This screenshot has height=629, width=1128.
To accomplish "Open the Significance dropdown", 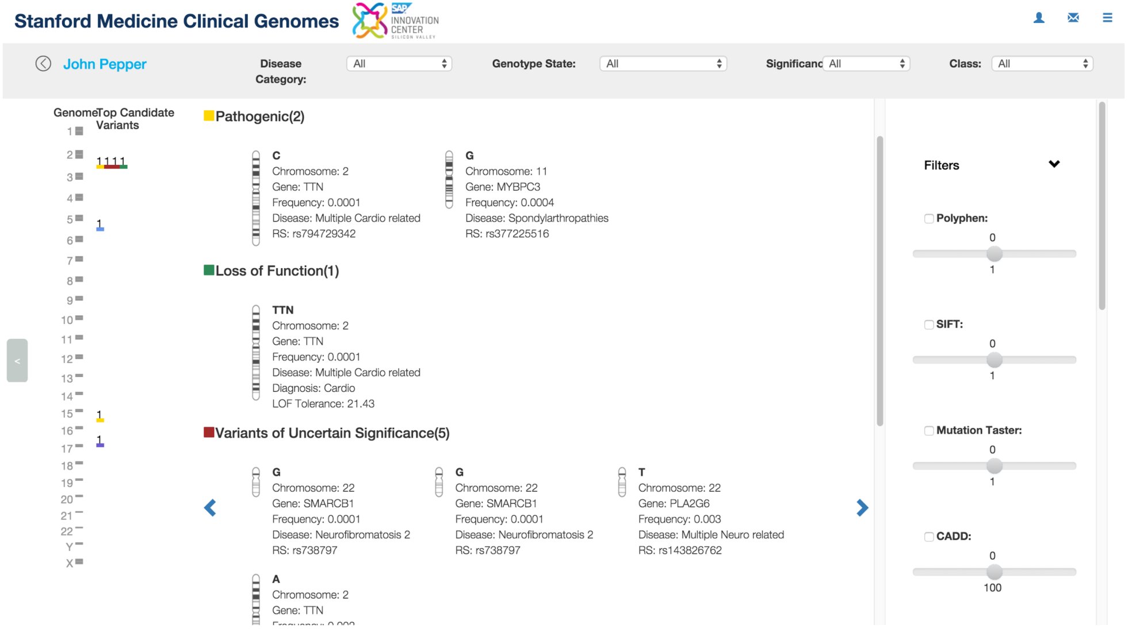I will point(866,64).
